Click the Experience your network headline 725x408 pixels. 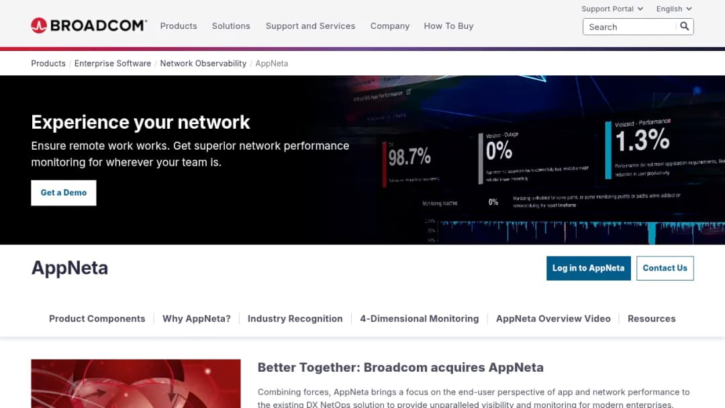[140, 122]
